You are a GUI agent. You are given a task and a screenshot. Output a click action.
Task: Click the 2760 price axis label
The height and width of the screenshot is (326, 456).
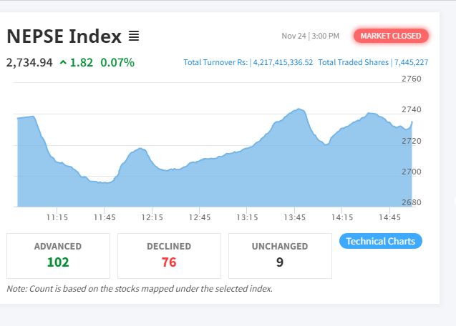[x=411, y=79]
